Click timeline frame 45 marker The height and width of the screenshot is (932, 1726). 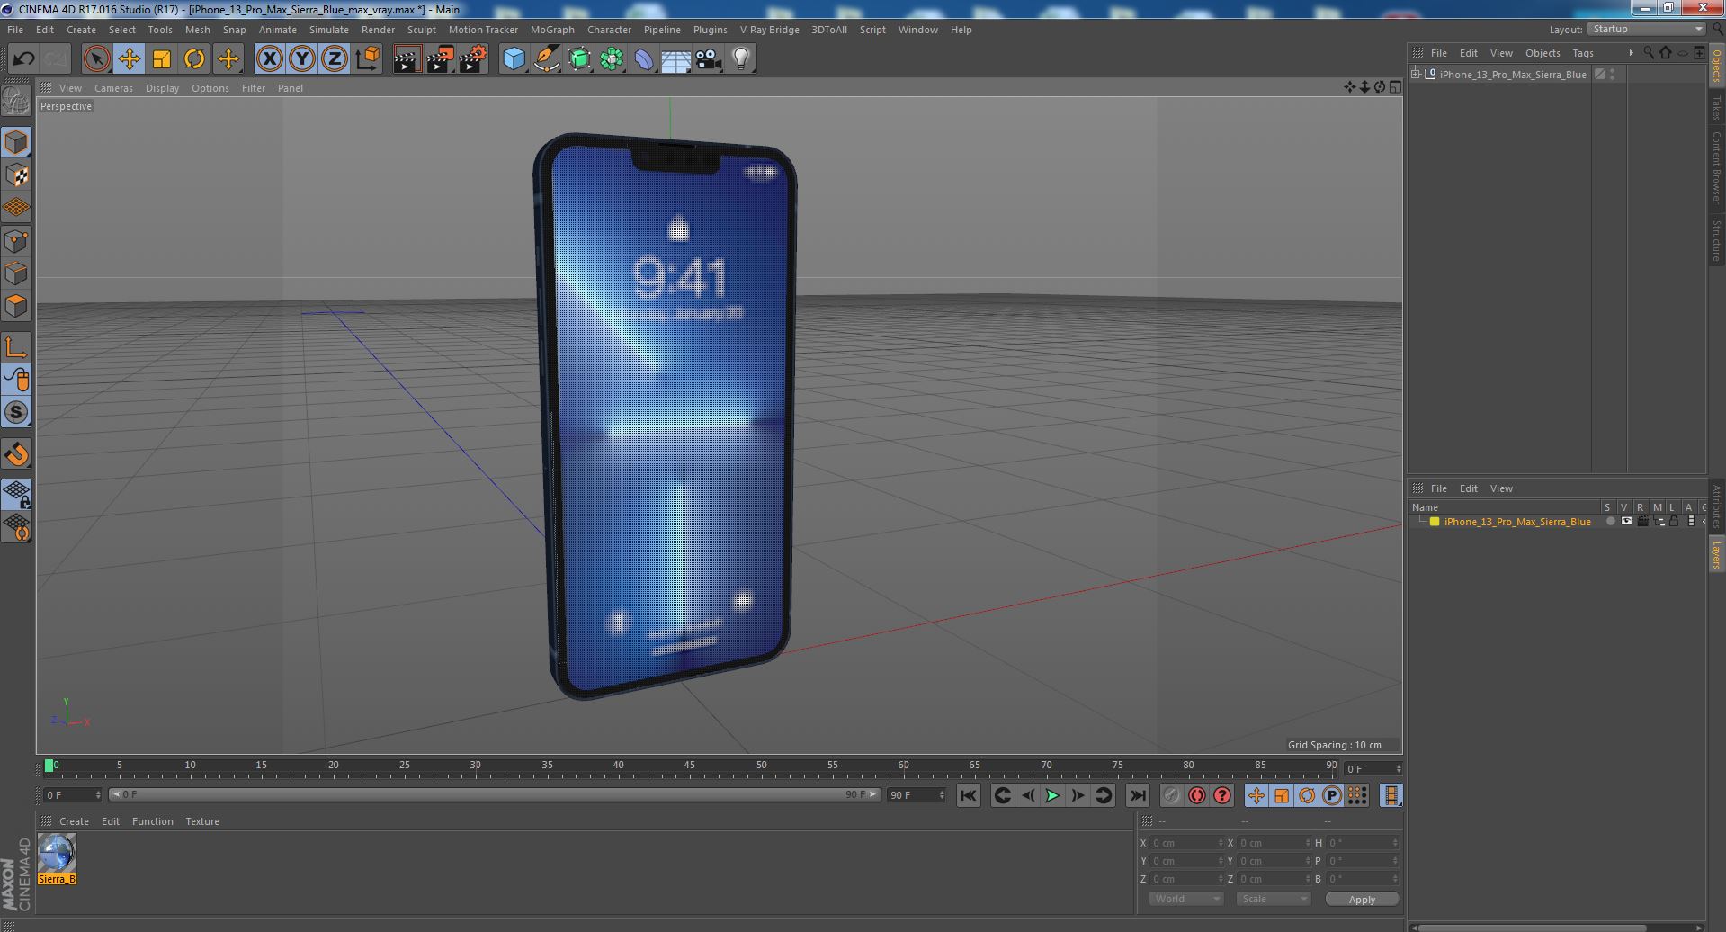[x=689, y=767]
